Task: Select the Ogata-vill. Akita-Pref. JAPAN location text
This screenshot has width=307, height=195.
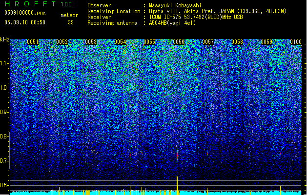Action: pos(218,11)
